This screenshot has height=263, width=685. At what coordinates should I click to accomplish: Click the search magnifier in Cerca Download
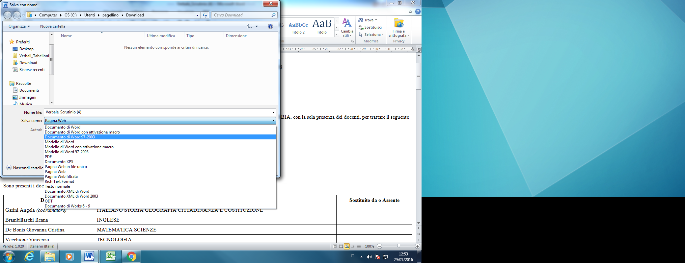click(x=273, y=15)
